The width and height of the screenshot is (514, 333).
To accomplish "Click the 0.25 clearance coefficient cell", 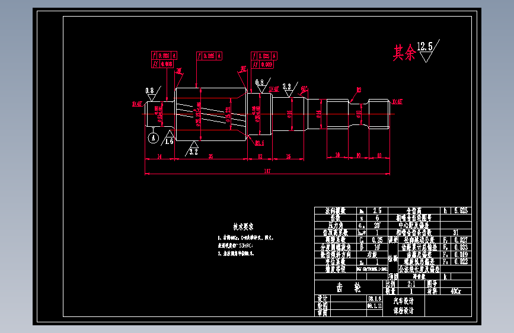I will pos(377,240).
